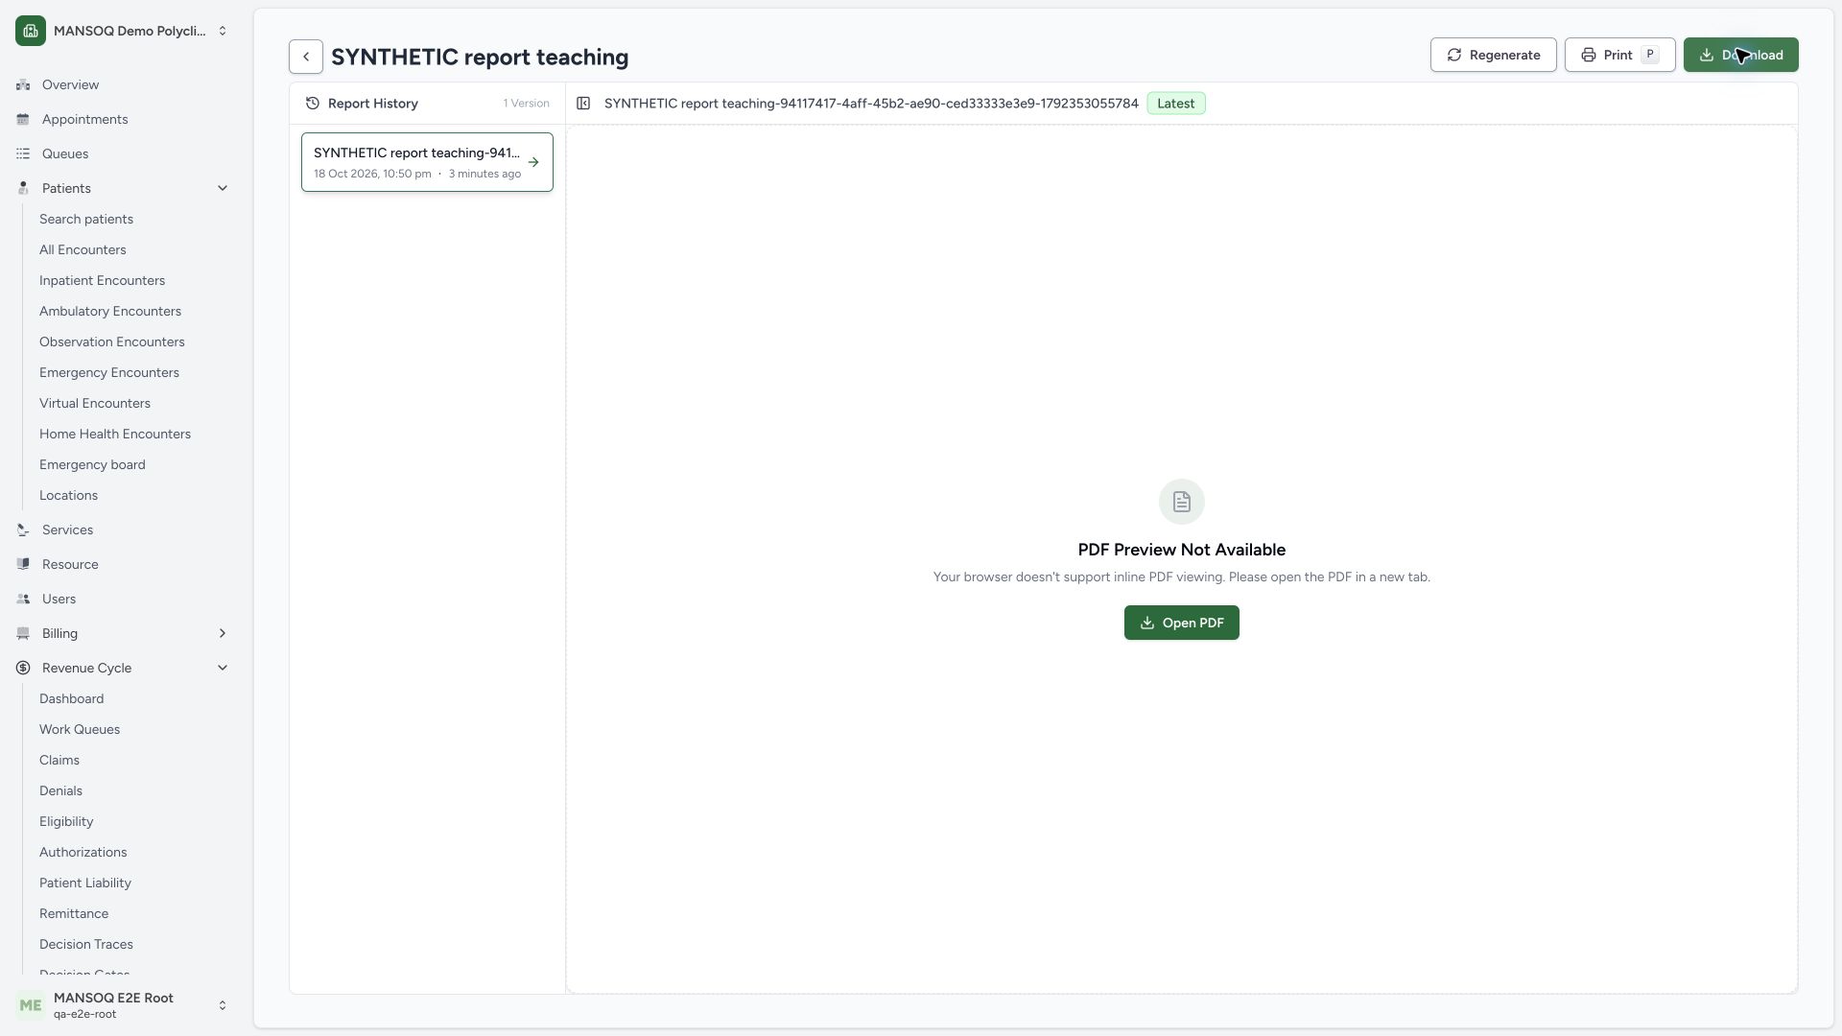Image resolution: width=1842 pixels, height=1036 pixels.
Task: Open Decision Traces page
Action: click(x=86, y=944)
